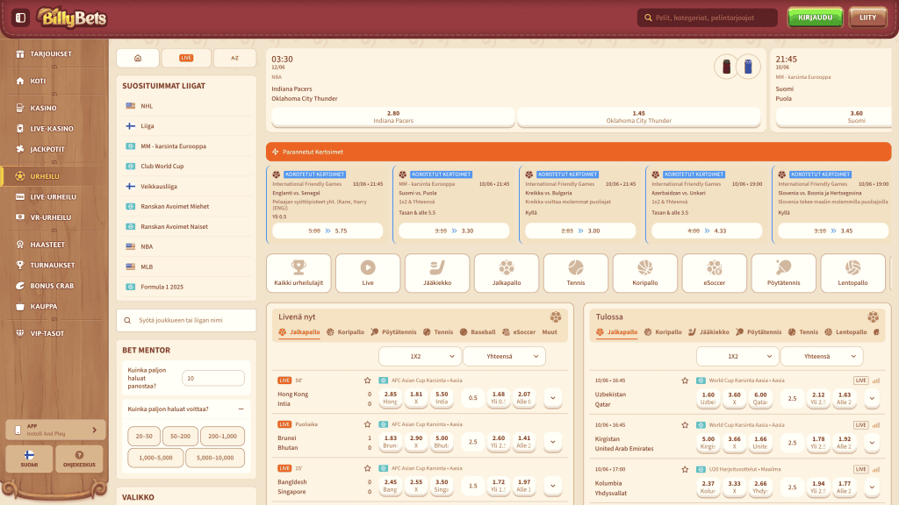Select the Live play tile
This screenshot has width=899, height=505.
(x=368, y=274)
